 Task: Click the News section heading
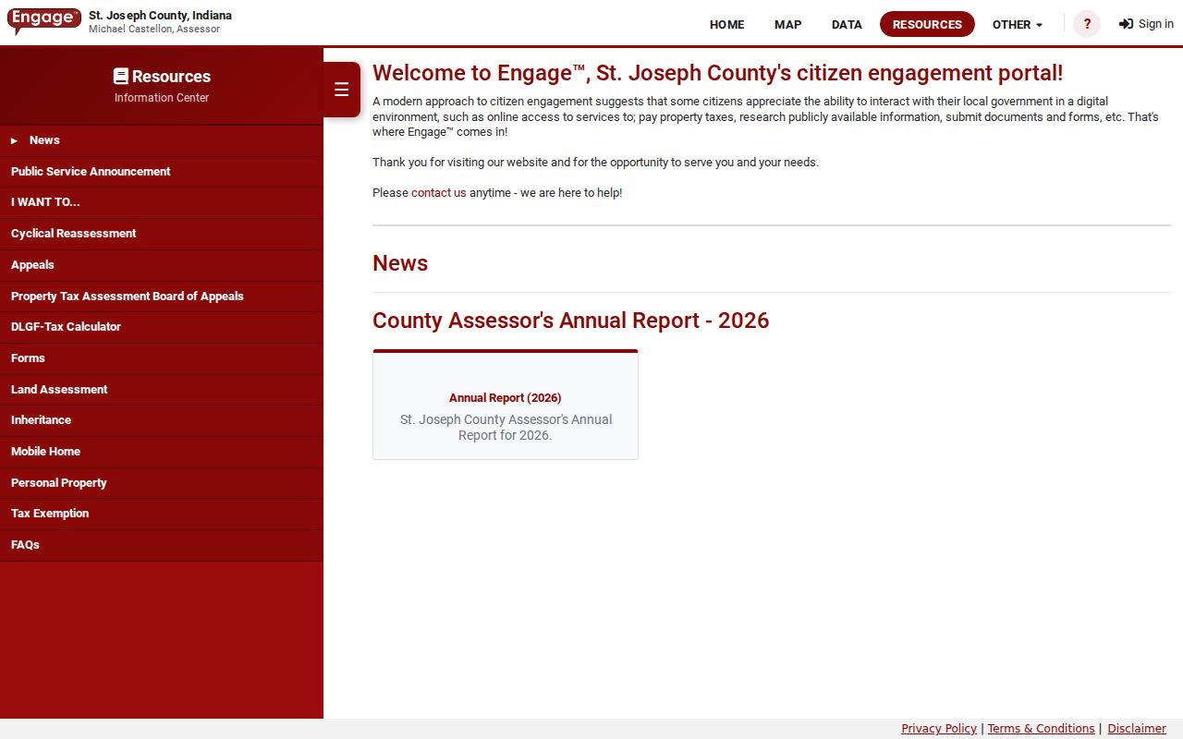pos(400,263)
